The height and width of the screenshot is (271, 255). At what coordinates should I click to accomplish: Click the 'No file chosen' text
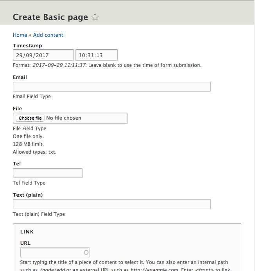64,118
